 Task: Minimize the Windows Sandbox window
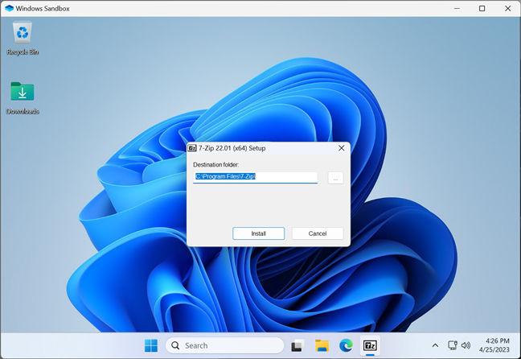click(457, 8)
